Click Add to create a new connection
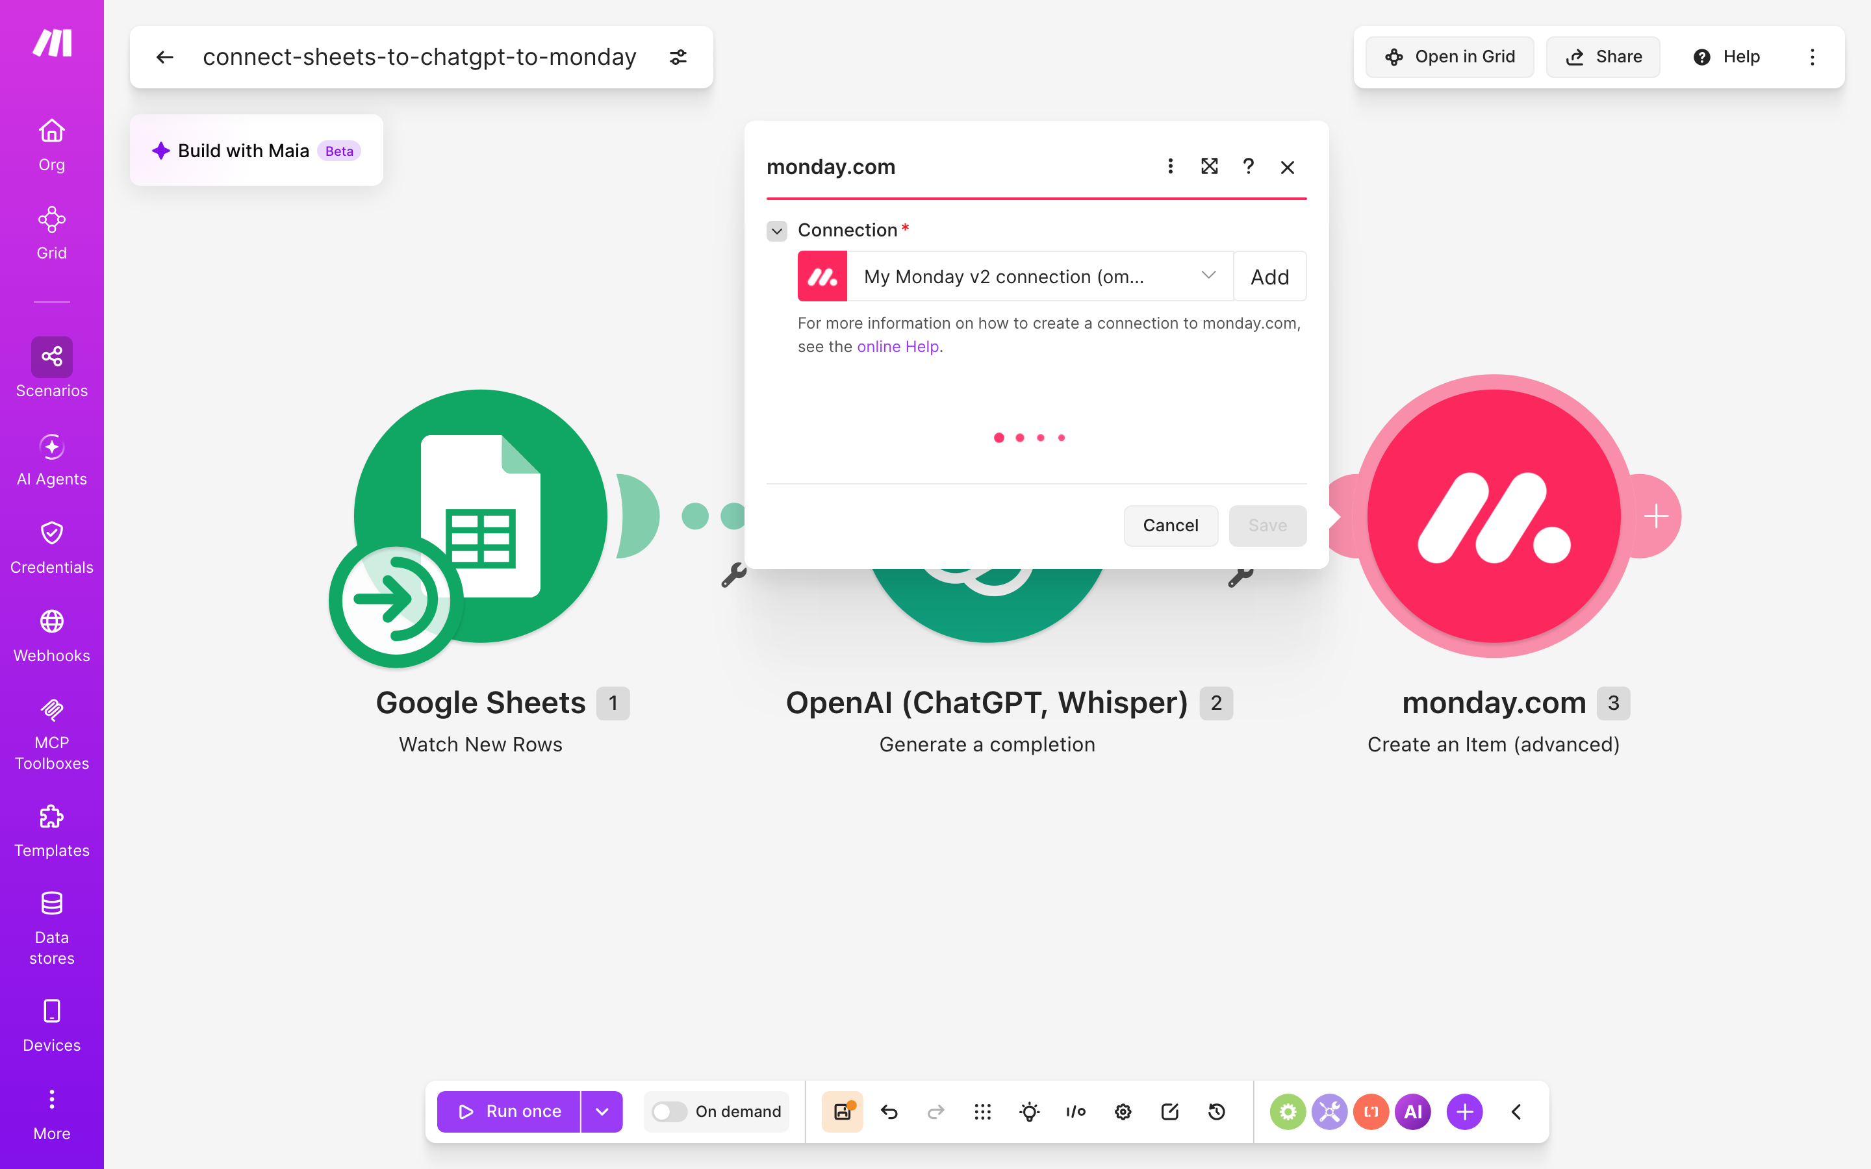 click(1269, 277)
